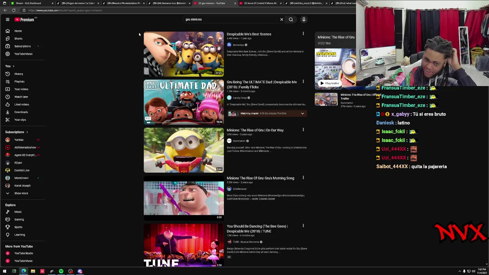Open the ChilliReviewer channel link
The height and width of the screenshot is (275, 489).
tap(240, 189)
